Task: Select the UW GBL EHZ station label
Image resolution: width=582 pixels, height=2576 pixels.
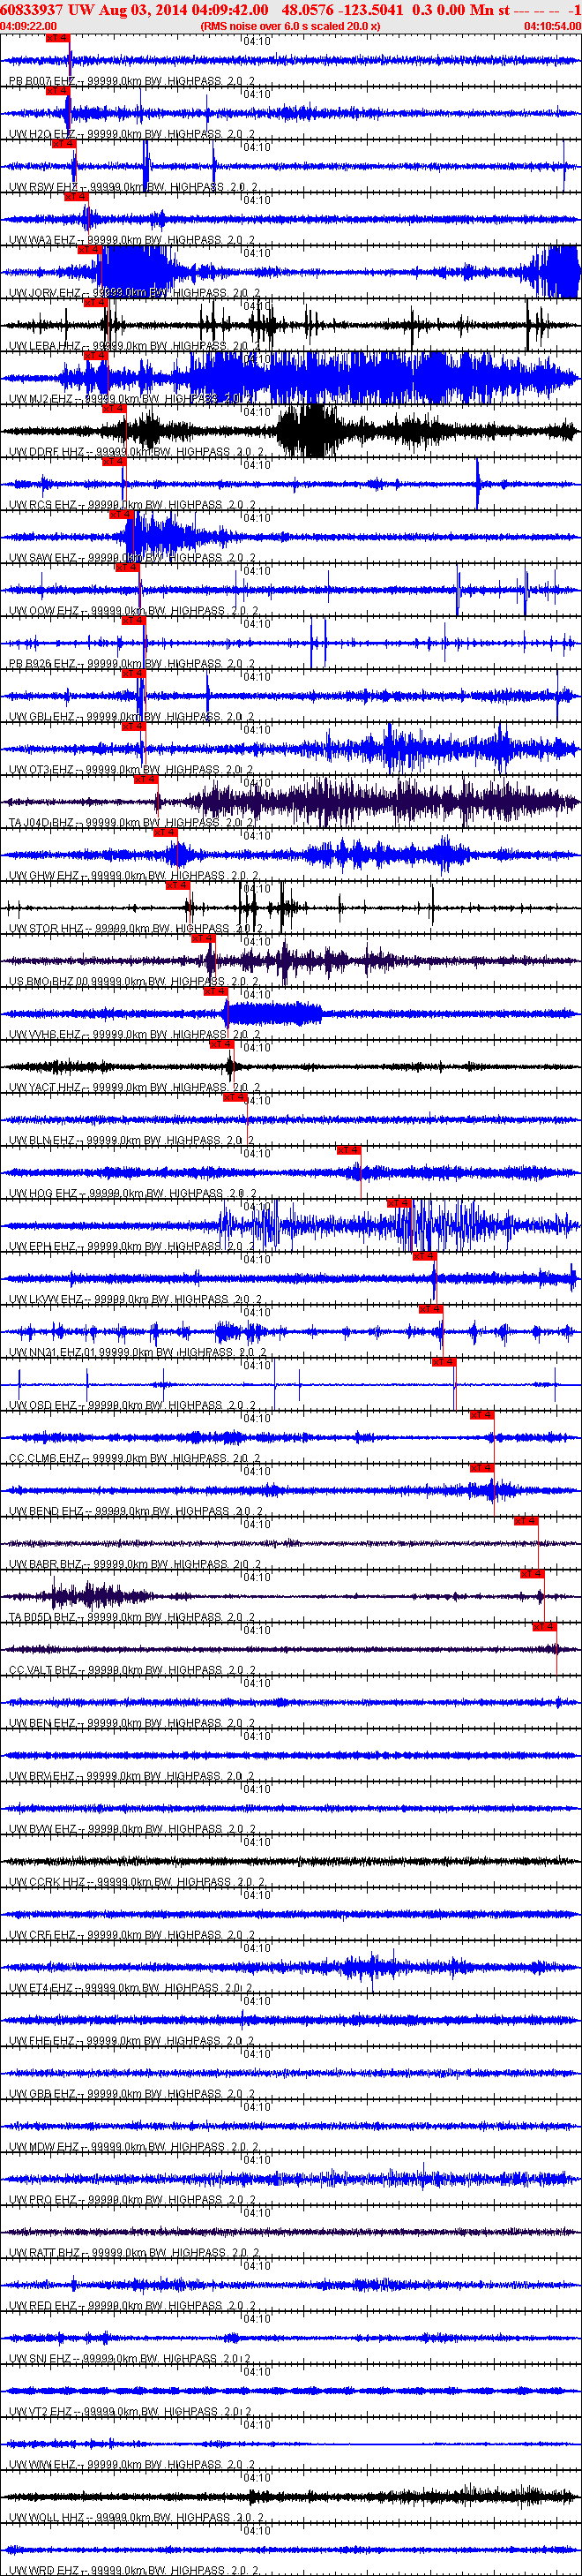Action: pos(131,717)
